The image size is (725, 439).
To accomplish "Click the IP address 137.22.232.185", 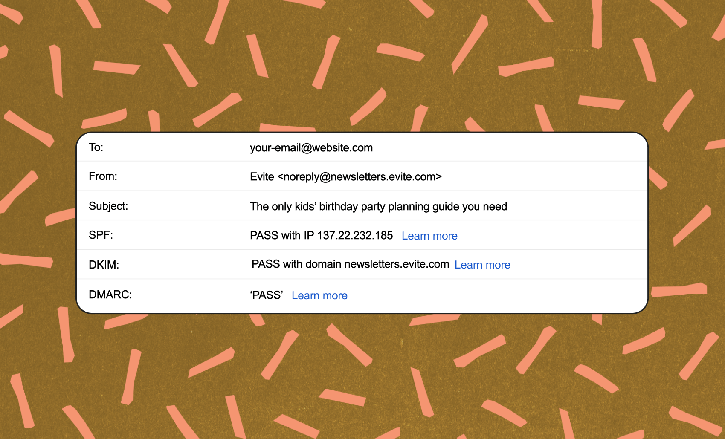I will pyautogui.click(x=355, y=235).
